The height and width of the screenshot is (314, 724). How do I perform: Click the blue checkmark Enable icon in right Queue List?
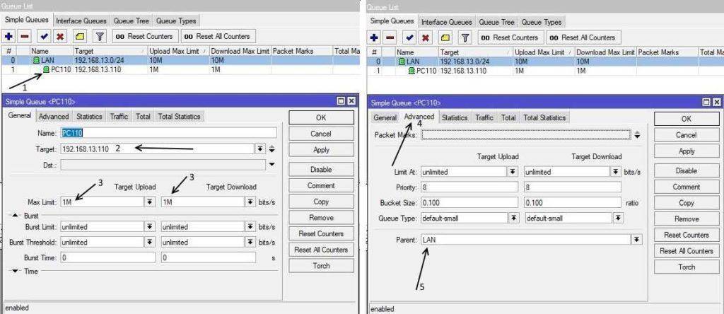[410, 37]
